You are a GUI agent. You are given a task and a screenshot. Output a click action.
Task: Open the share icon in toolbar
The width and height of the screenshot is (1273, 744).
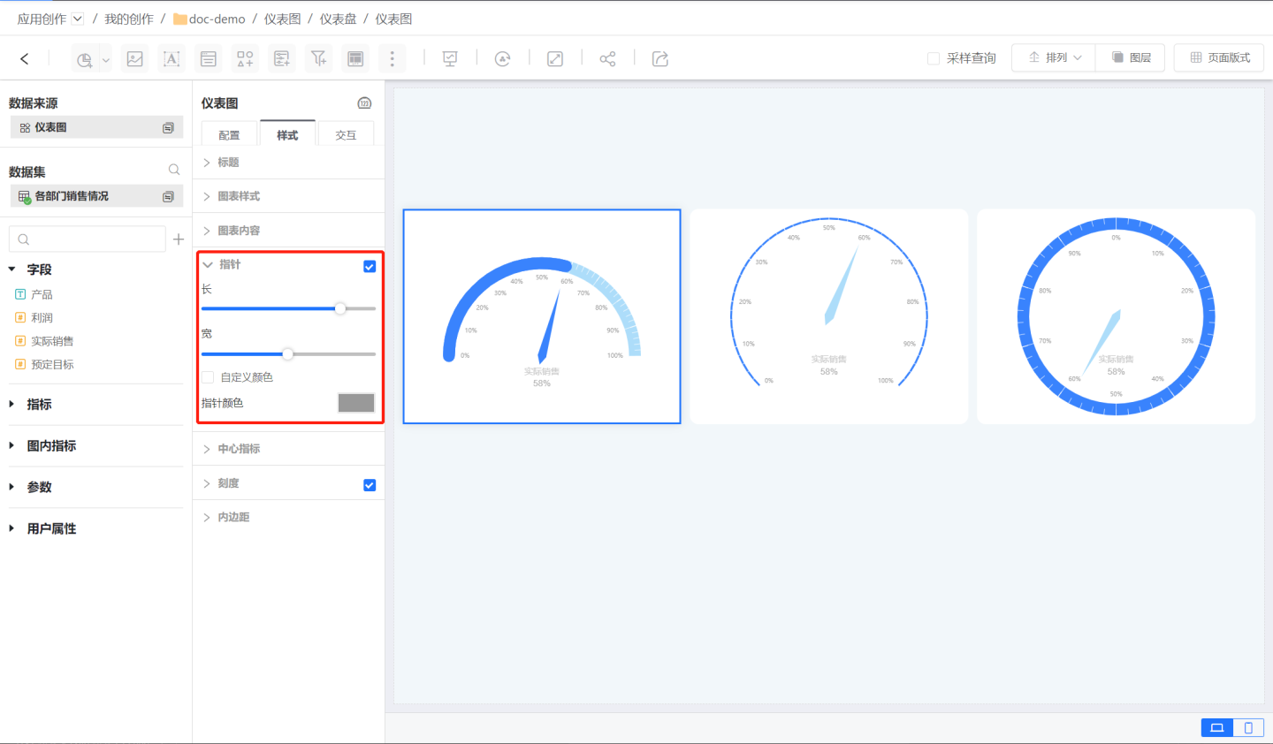[x=607, y=59]
